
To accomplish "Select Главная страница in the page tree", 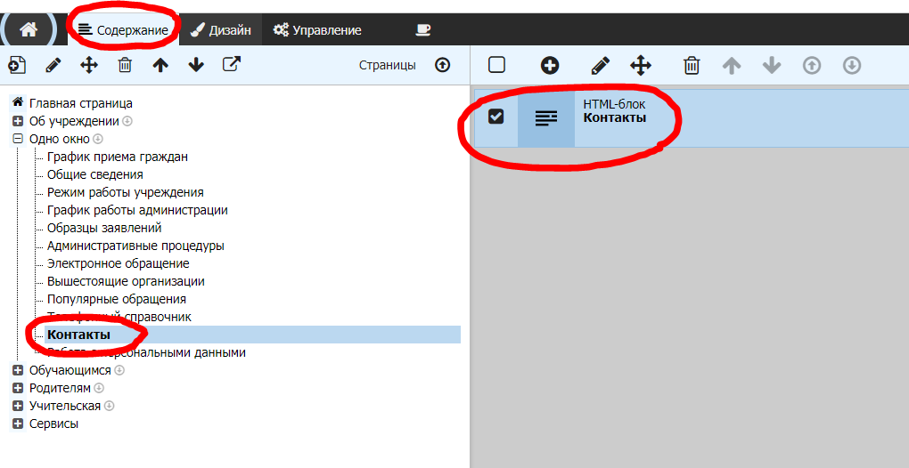I will (80, 103).
